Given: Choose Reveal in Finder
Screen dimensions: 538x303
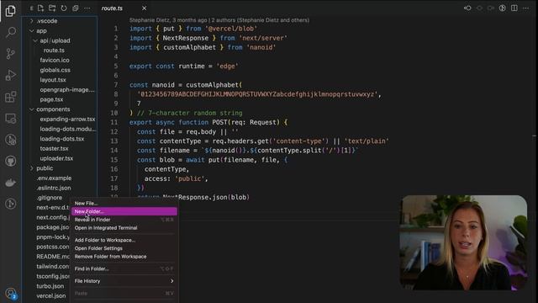Looking at the screenshot, I should click(124, 220).
